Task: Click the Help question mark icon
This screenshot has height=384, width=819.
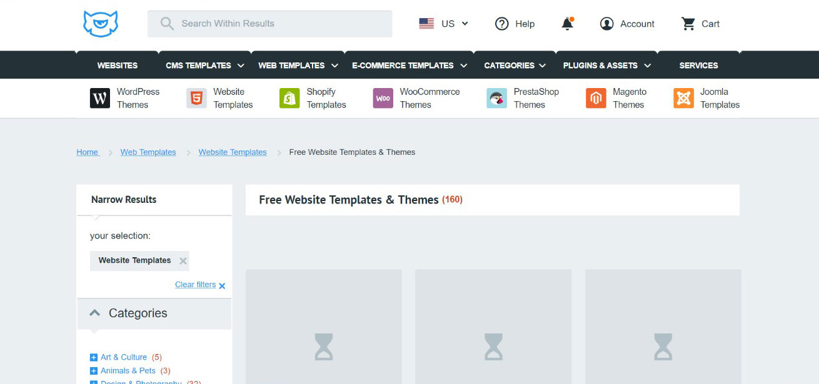Action: point(501,24)
